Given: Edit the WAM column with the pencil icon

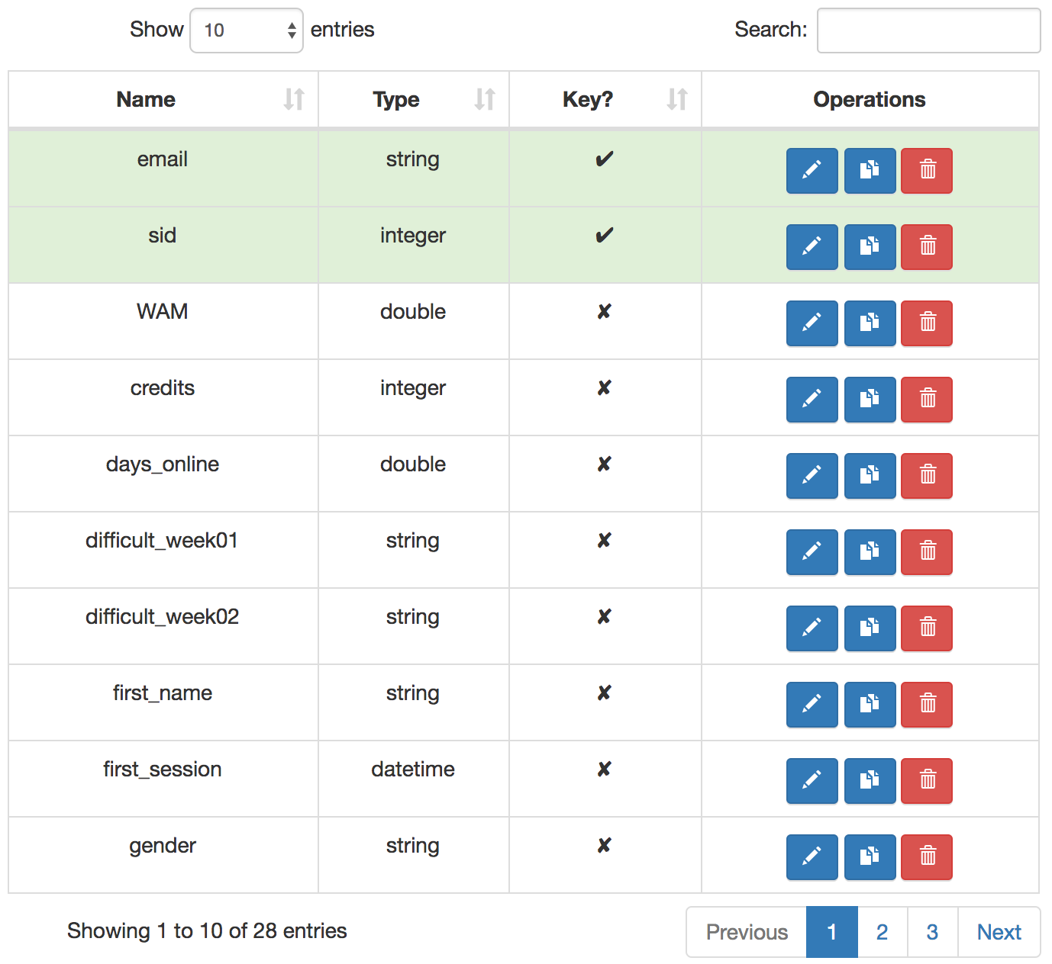Looking at the screenshot, I should (812, 323).
